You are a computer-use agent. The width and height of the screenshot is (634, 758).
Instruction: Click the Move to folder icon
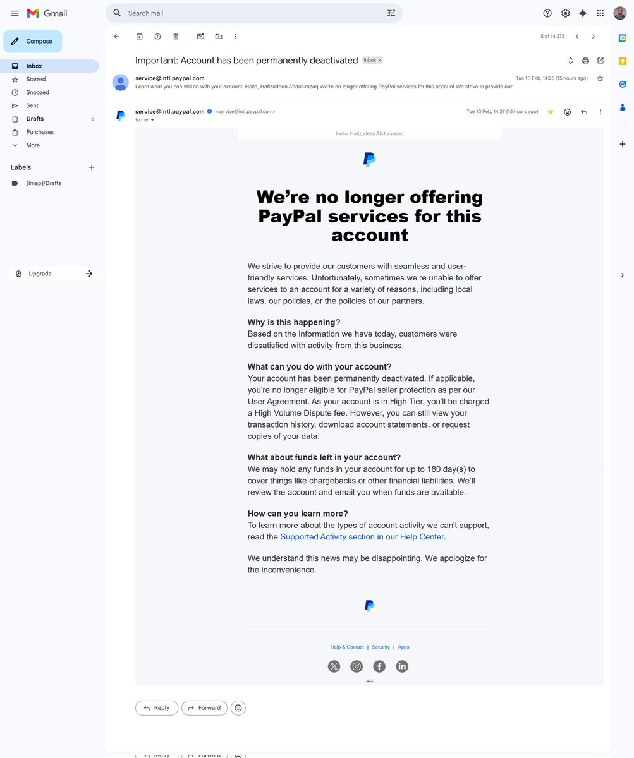(219, 37)
